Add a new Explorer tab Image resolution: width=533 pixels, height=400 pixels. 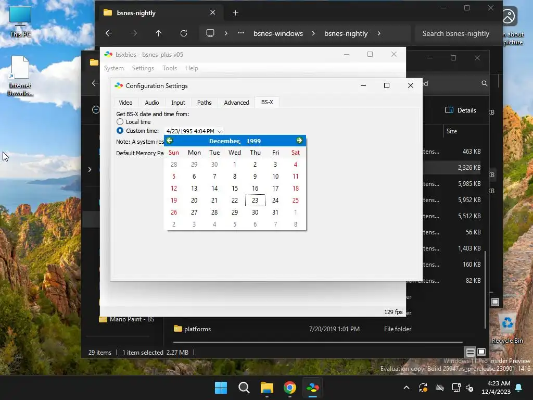click(235, 13)
